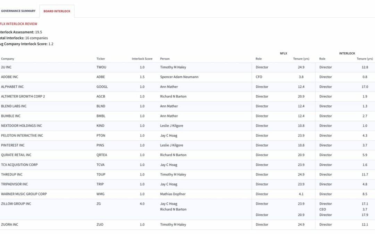Click PINTEREST INC company name
This screenshot has width=375, height=234.
pos(13,145)
